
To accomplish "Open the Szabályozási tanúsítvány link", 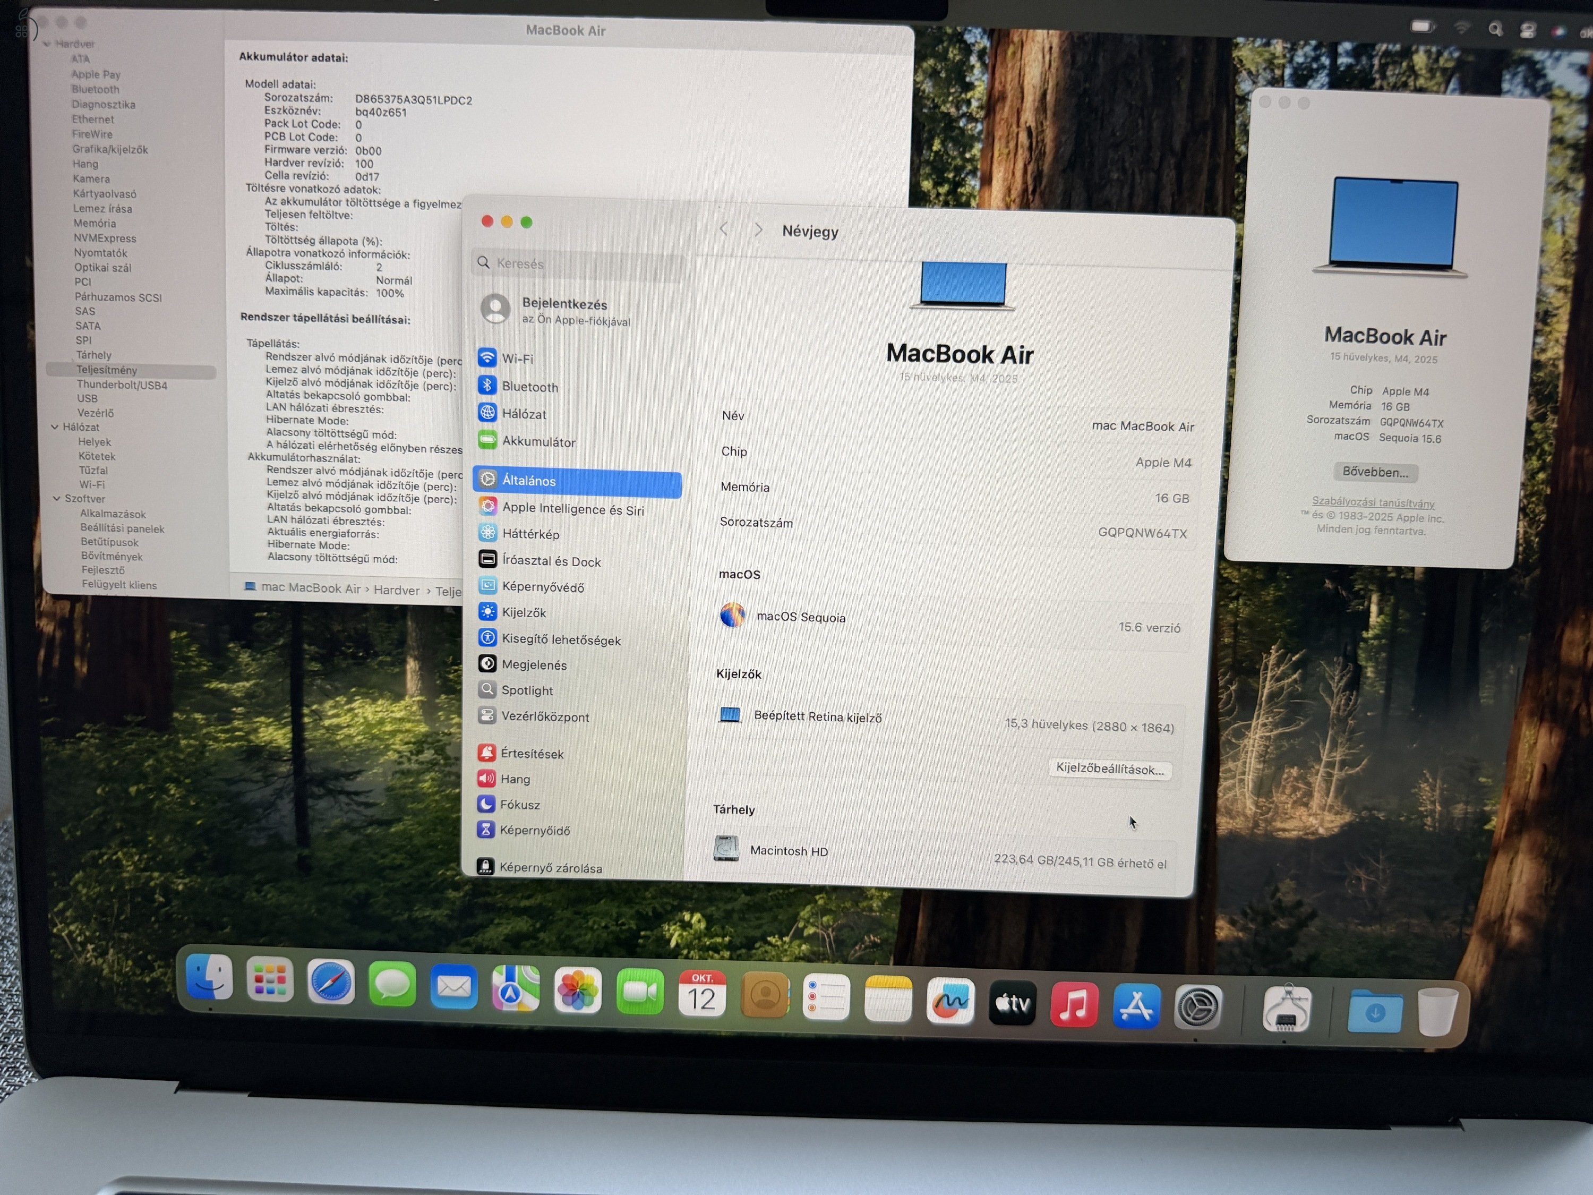I will (x=1373, y=502).
